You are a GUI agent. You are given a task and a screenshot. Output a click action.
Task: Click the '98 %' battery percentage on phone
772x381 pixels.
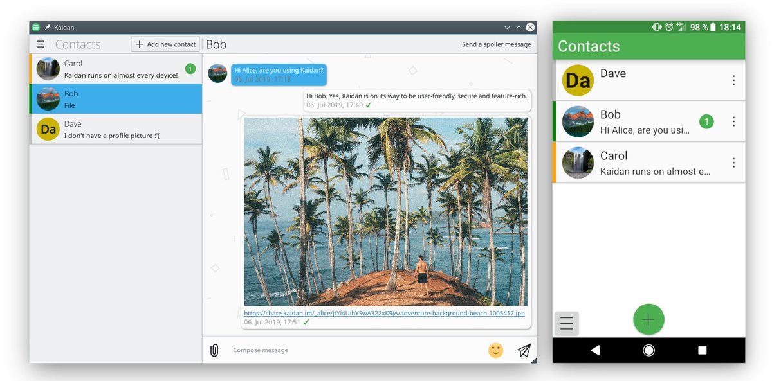click(699, 27)
